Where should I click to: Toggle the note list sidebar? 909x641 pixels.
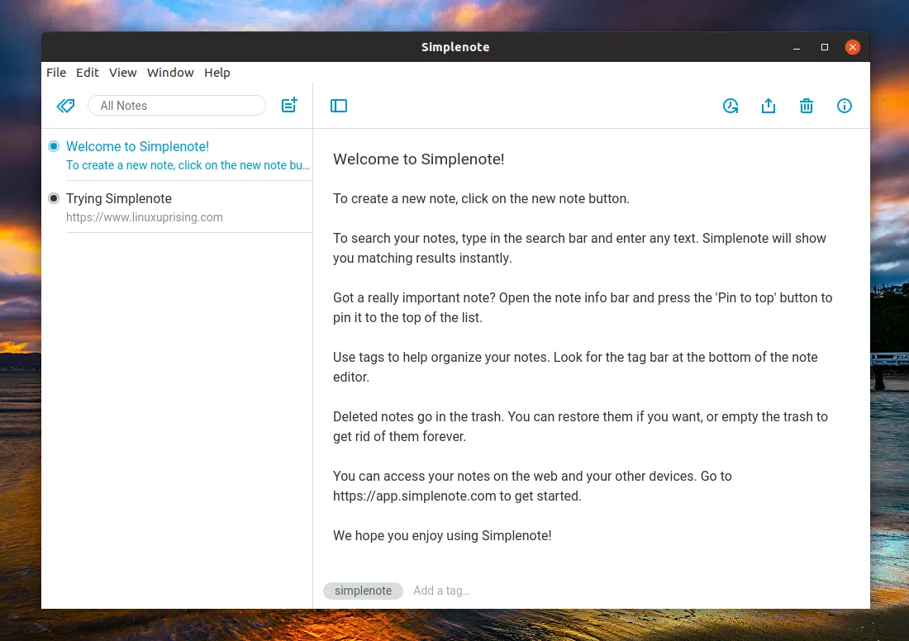click(x=339, y=106)
